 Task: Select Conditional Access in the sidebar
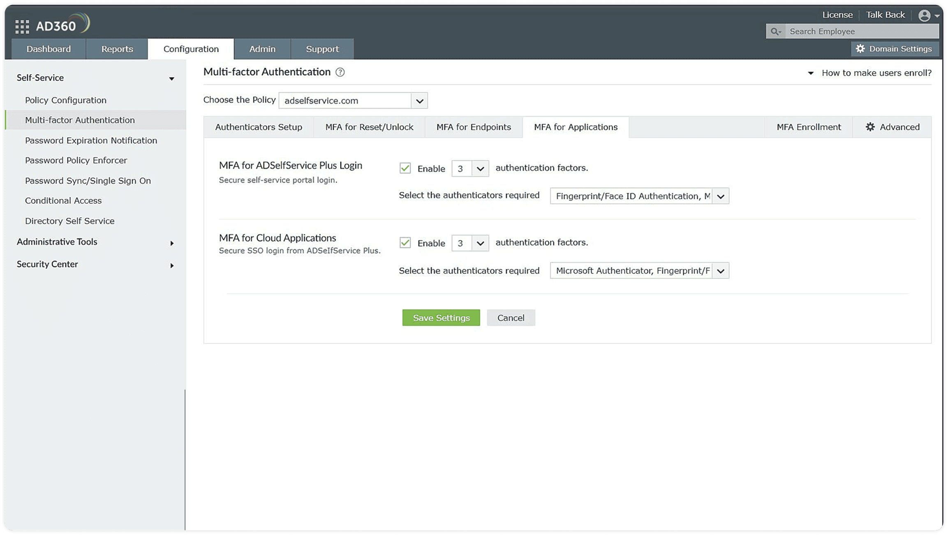(x=63, y=201)
